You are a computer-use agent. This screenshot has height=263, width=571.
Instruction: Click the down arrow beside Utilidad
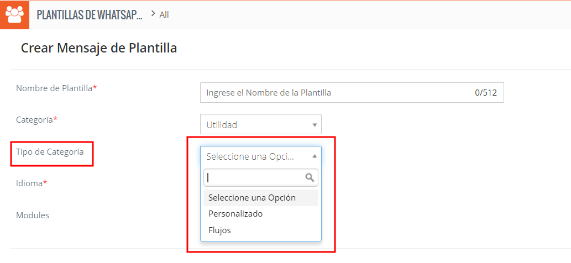pos(315,125)
